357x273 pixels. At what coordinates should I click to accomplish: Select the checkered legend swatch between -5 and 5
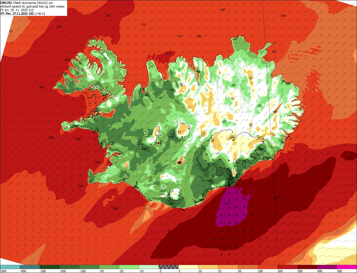168,267
